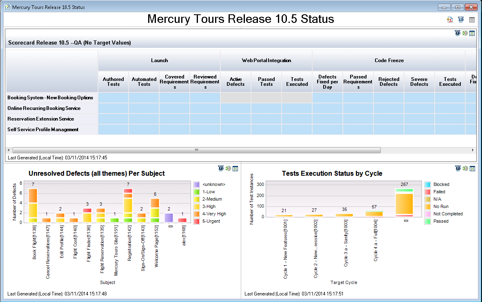Click the alex[1168] defects bar
482x302 pixels.
point(182,220)
